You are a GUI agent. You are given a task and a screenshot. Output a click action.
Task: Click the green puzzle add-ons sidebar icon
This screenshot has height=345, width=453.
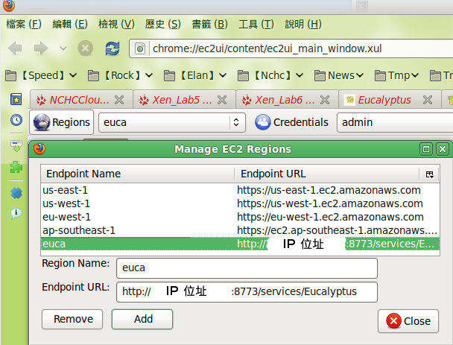click(16, 168)
